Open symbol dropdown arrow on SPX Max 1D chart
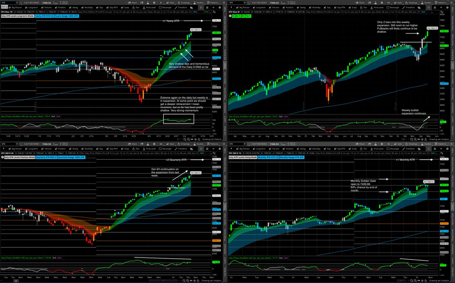Viewport: 455px width, 283px height. 17,3
